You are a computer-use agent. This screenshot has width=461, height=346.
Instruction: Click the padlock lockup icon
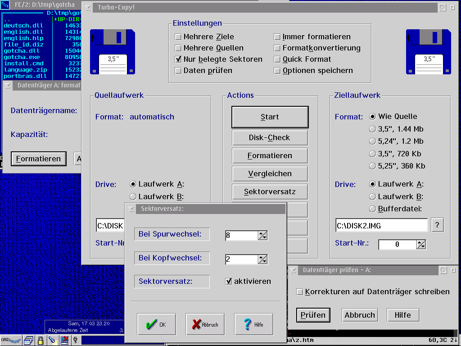click(x=41, y=340)
